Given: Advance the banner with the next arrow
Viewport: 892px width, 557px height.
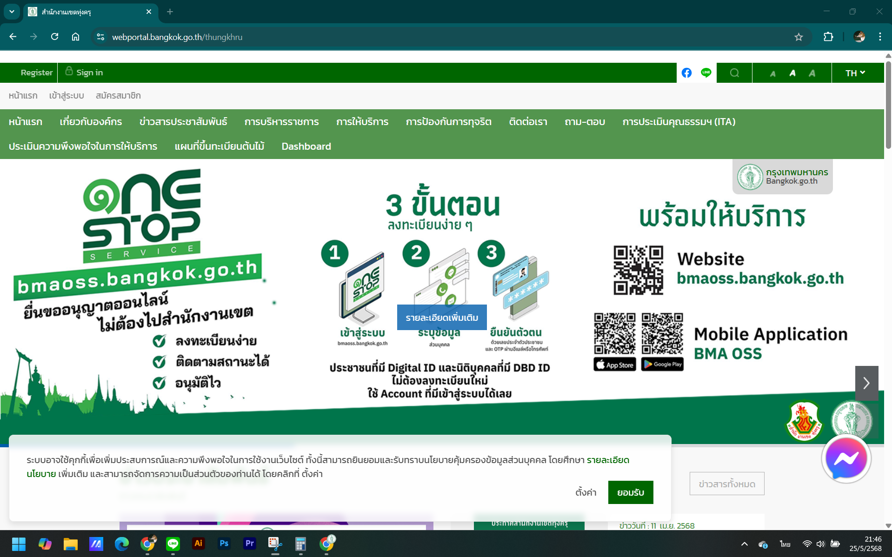Looking at the screenshot, I should tap(866, 383).
